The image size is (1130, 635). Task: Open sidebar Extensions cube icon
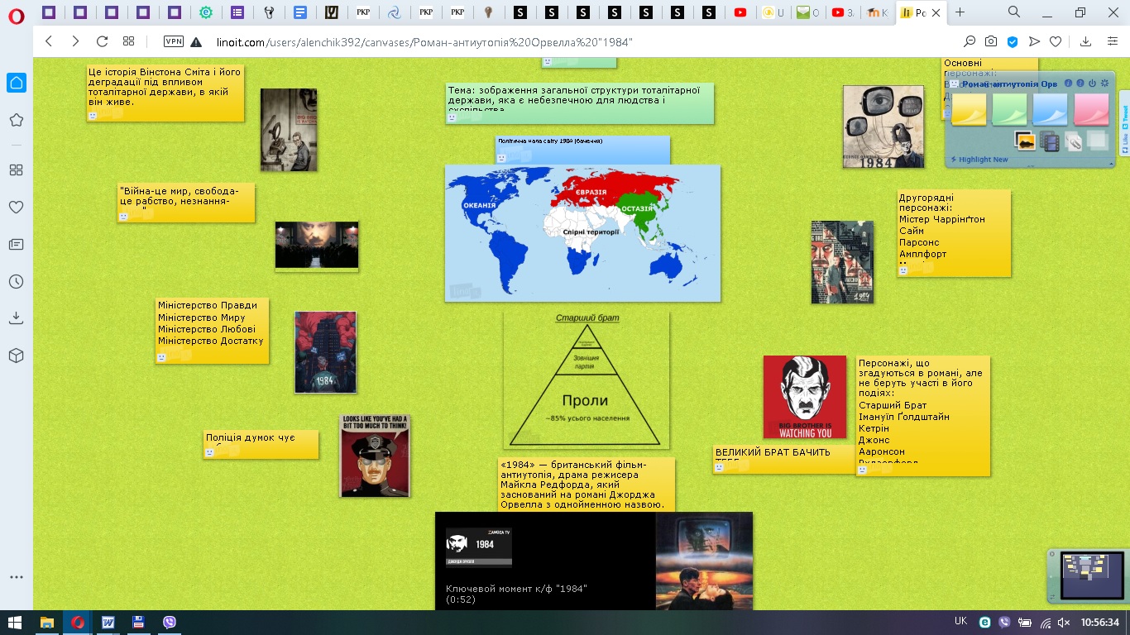[16, 355]
